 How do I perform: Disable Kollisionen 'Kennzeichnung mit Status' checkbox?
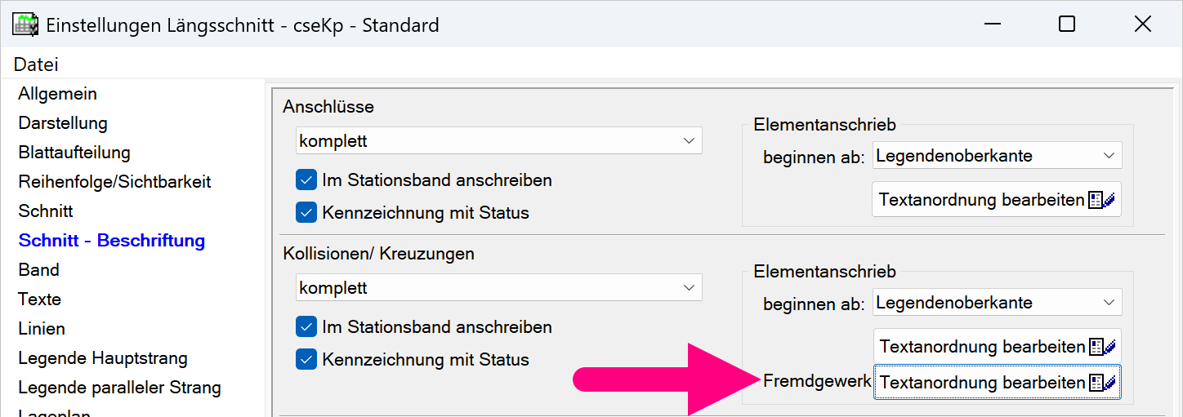coord(306,360)
